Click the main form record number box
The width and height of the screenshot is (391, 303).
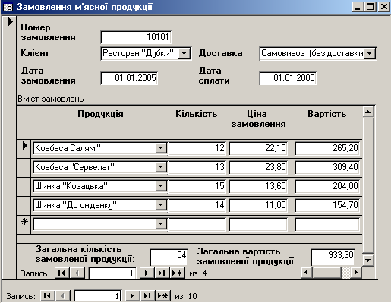[98, 296]
